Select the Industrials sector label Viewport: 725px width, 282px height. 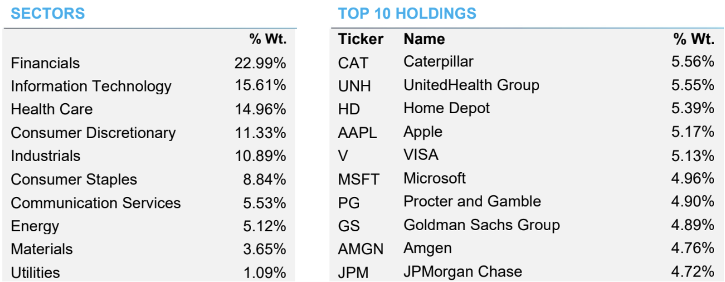click(46, 156)
